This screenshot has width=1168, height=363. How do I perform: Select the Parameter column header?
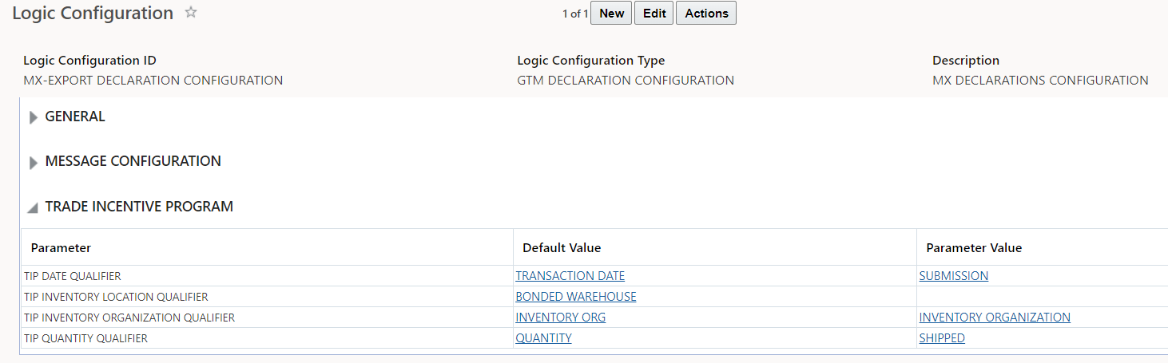tap(61, 248)
